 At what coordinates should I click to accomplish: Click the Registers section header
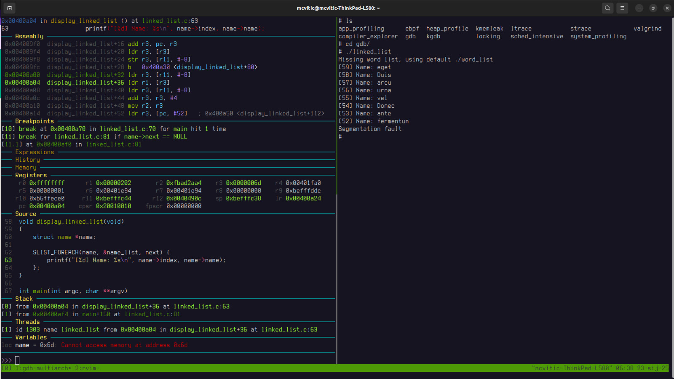[31, 175]
